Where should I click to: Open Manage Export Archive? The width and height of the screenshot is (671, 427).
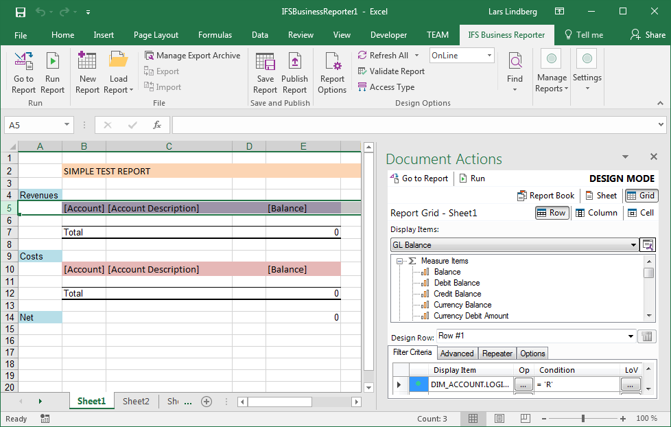click(x=192, y=56)
